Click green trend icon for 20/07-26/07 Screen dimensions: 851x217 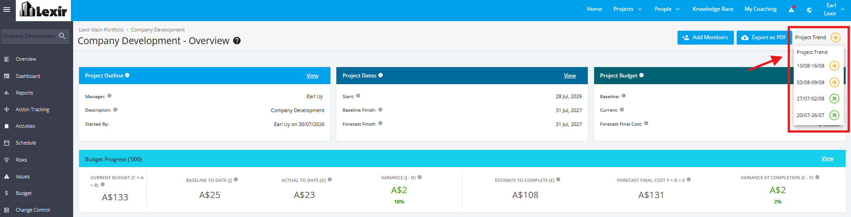pyautogui.click(x=834, y=115)
